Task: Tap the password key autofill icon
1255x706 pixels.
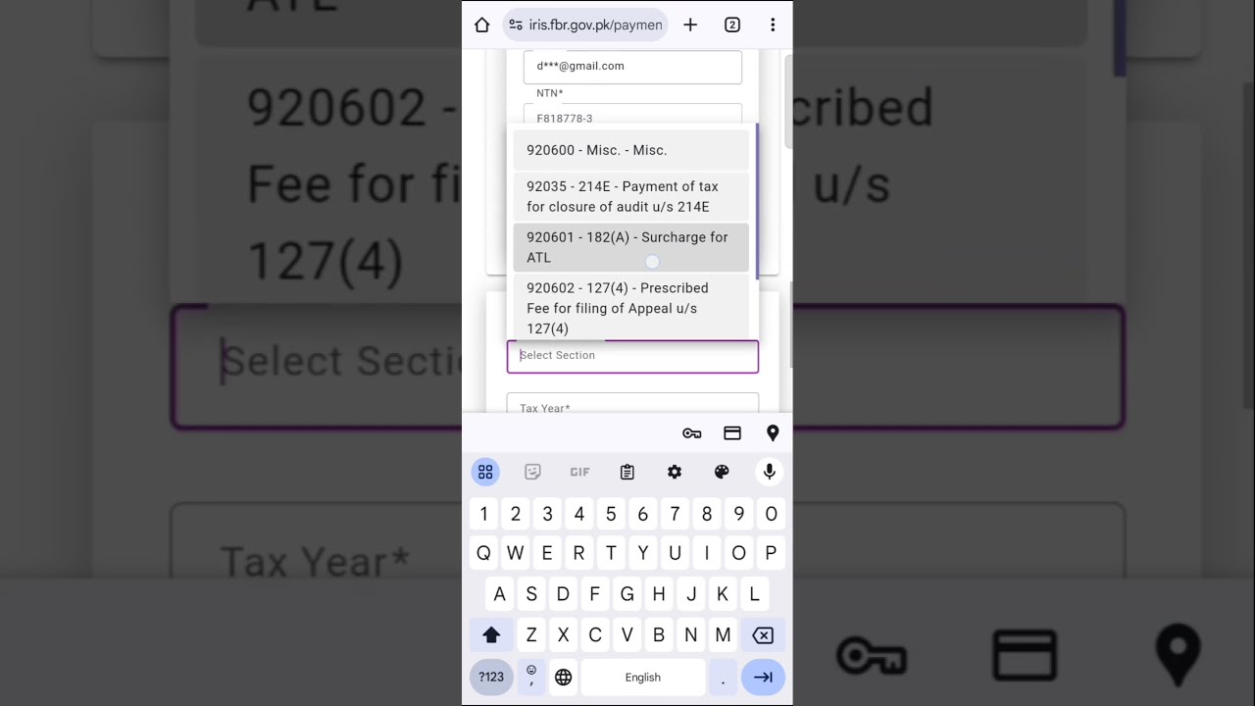Action: [x=692, y=433]
